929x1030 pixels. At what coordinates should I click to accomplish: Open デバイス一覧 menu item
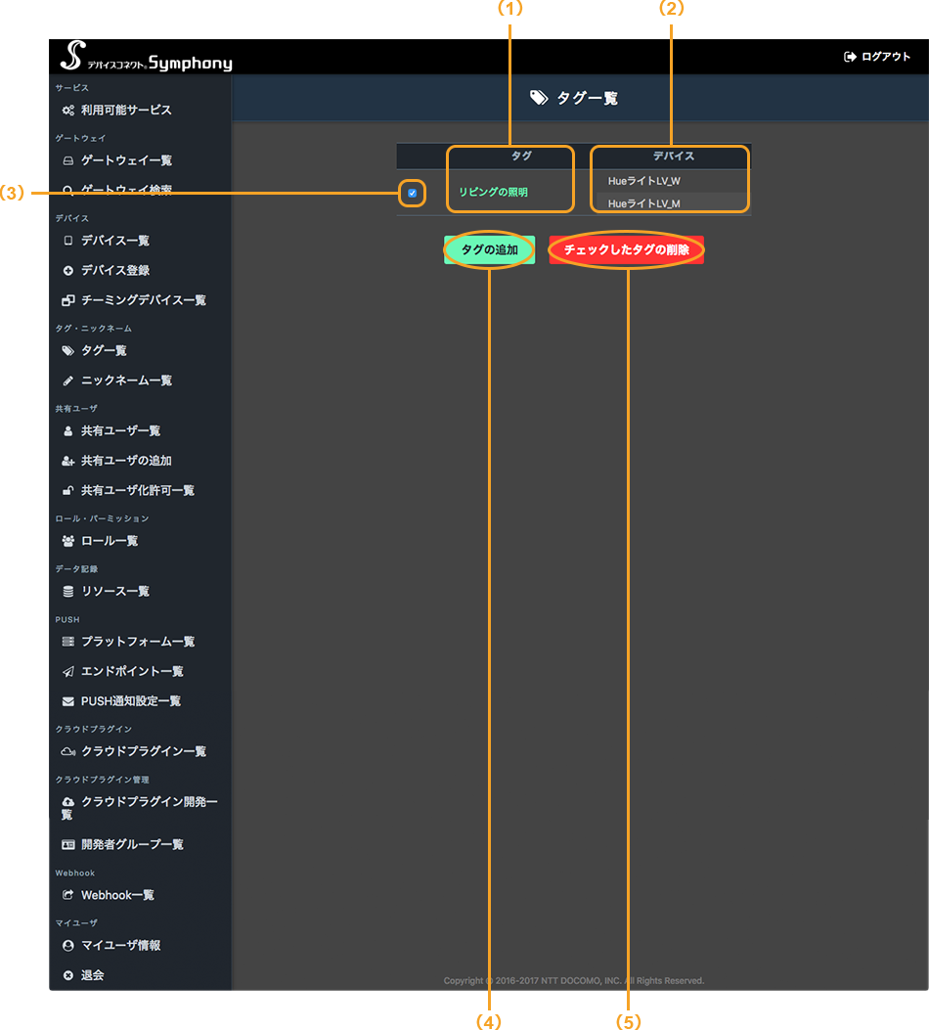(x=114, y=241)
